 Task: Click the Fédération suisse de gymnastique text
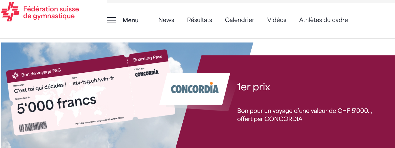tap(51, 12)
